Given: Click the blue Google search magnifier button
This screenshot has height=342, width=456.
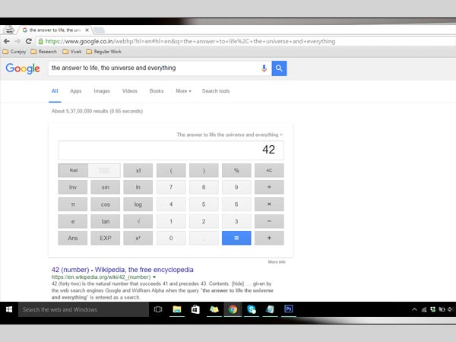Looking at the screenshot, I should 279,68.
